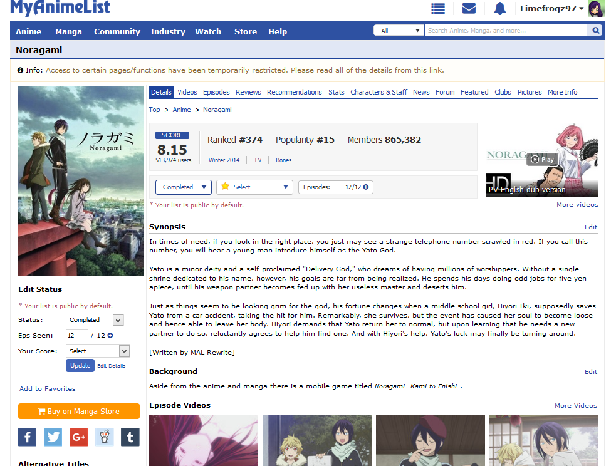Switch to the Forum tab

445,92
